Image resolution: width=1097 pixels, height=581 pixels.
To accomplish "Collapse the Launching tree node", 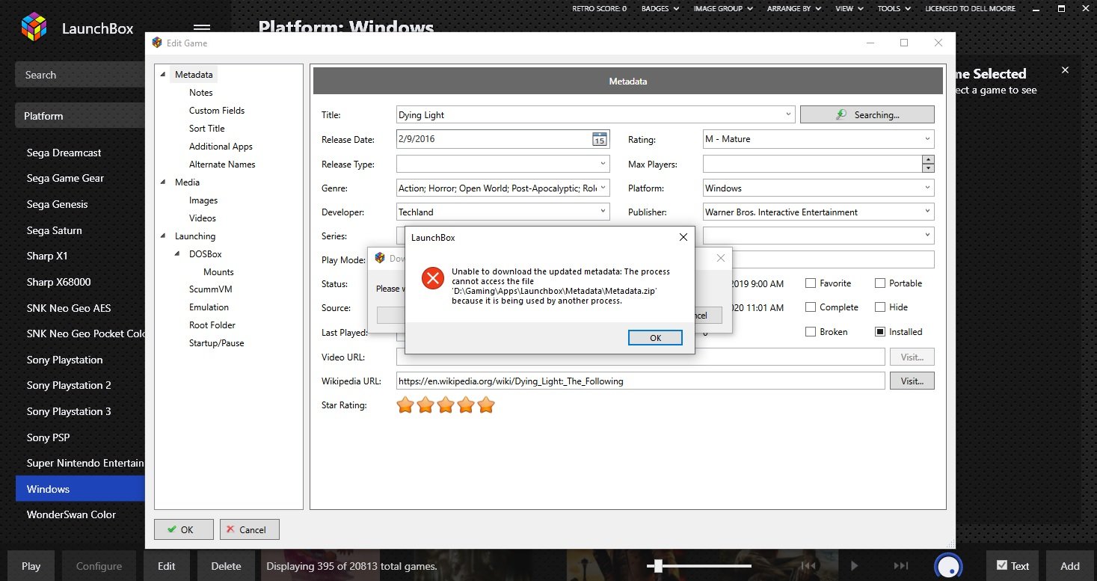I will 164,236.
